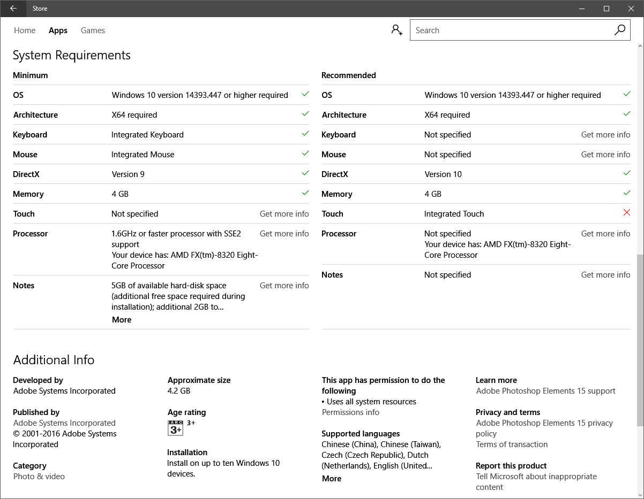Viewport: 644px width, 499px height.
Task: Click the green checkmark for Minimum DirectX
Action: (x=305, y=173)
